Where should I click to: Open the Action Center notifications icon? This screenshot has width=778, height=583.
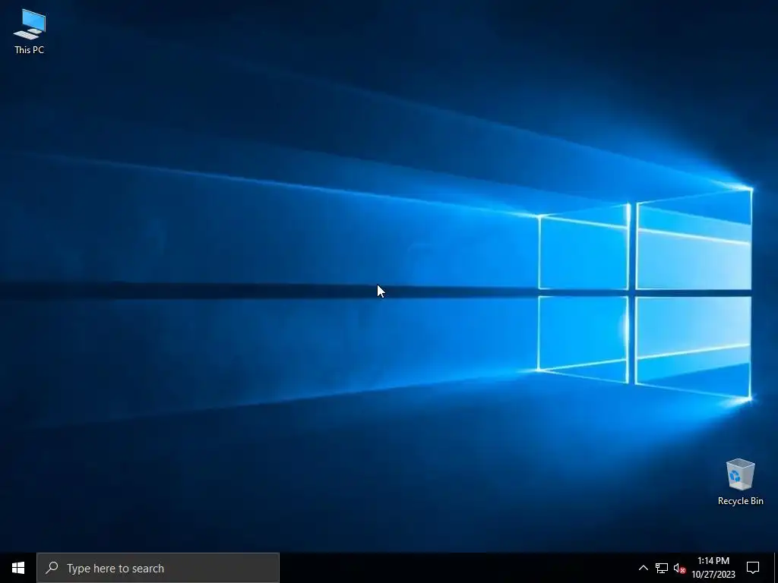[x=753, y=568]
